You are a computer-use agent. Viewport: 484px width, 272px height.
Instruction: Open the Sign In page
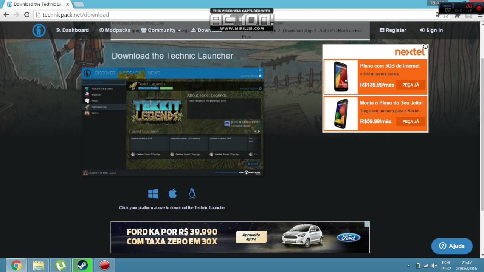tap(431, 30)
